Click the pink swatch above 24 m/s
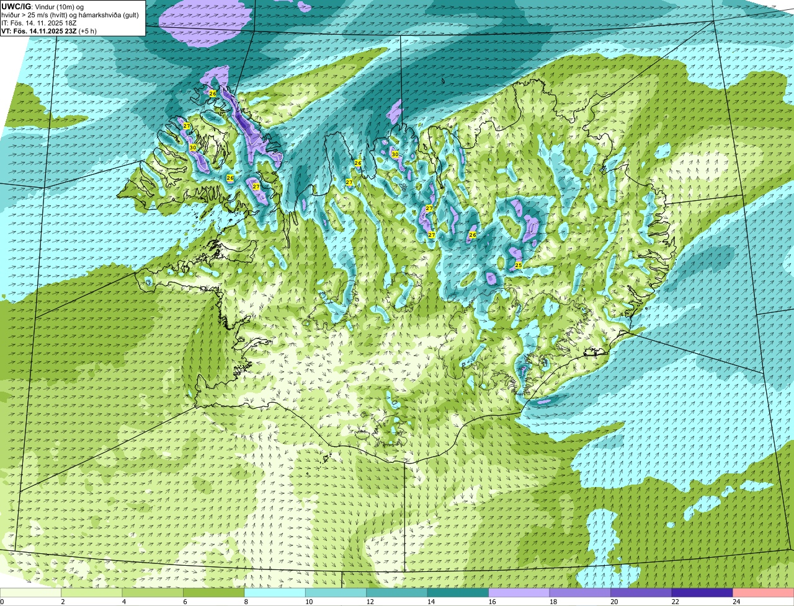 pos(764,592)
